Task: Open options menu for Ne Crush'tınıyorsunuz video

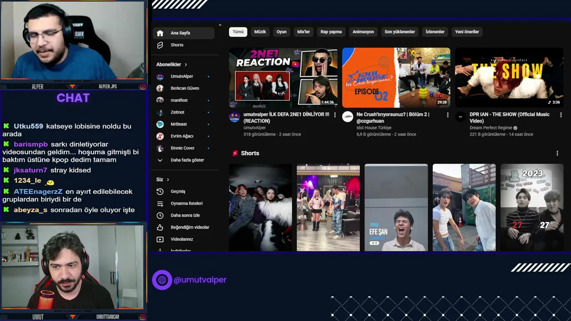Action: point(448,115)
